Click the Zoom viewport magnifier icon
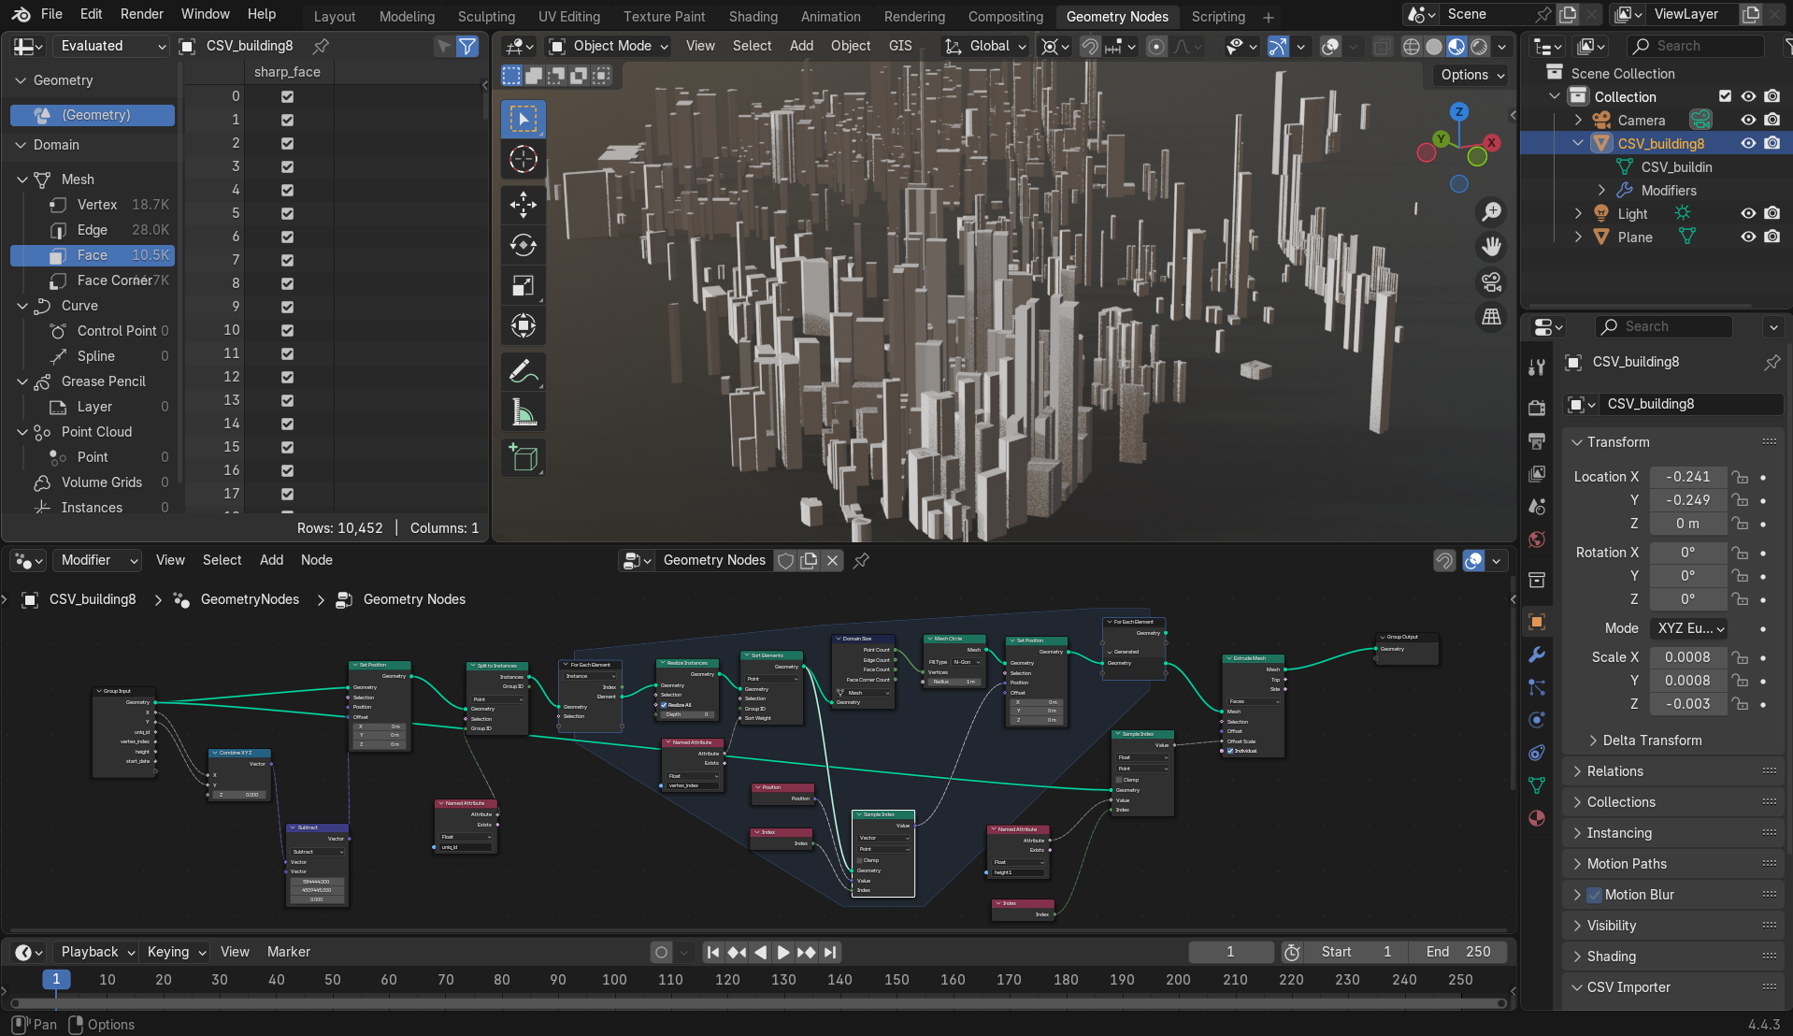1793x1036 pixels. (1491, 212)
